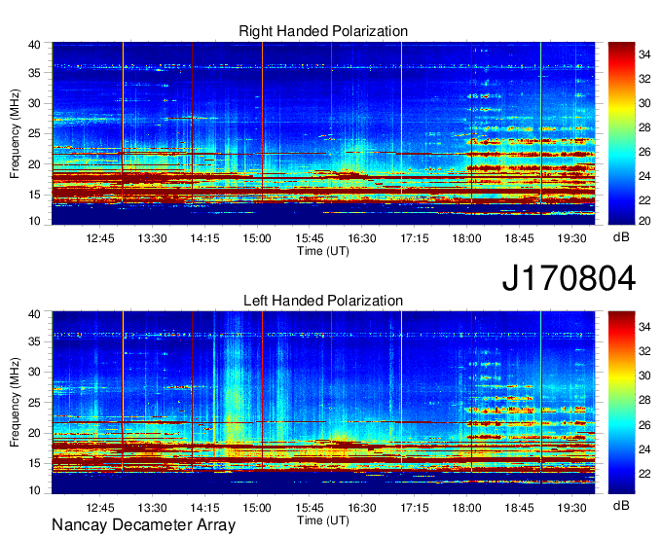Click 19:30 time tick on Left Handed plot
Image resolution: width=662 pixels, height=537 pixels.
click(x=571, y=508)
